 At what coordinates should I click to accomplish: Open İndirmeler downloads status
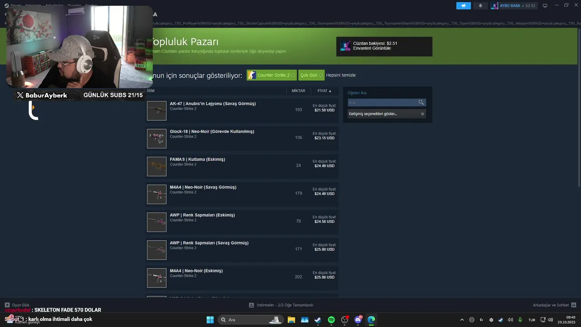click(281, 305)
